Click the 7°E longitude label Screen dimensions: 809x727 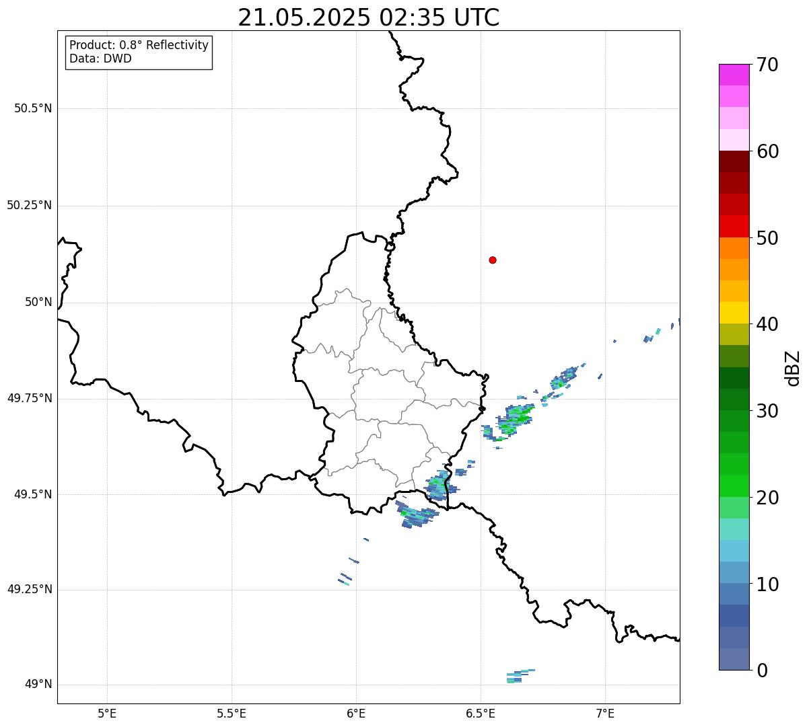click(605, 713)
